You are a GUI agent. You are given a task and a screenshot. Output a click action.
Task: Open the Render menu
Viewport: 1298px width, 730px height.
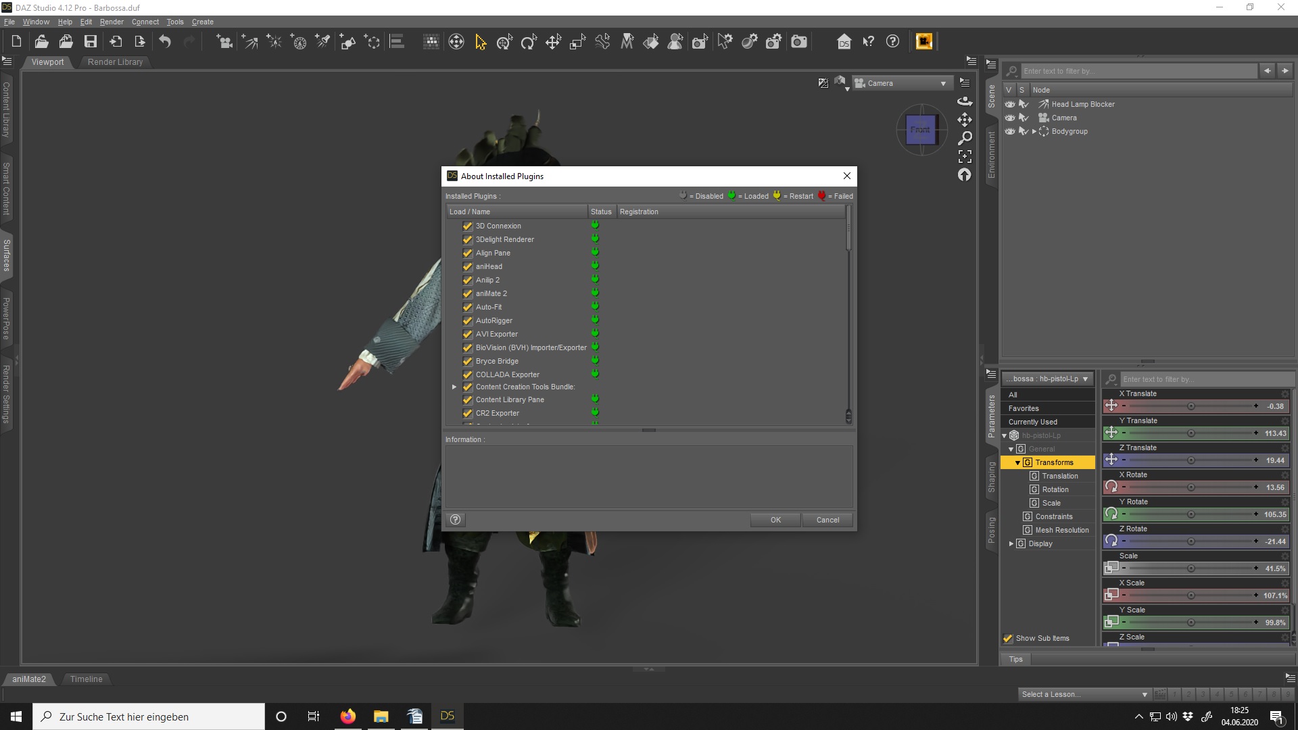(x=112, y=22)
